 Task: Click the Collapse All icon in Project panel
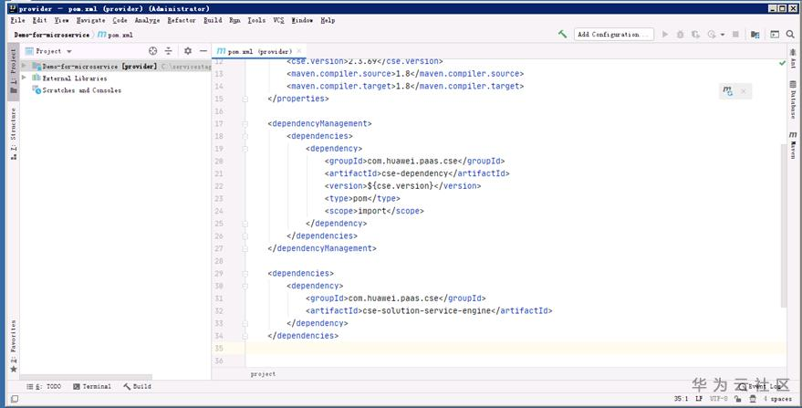coord(168,51)
